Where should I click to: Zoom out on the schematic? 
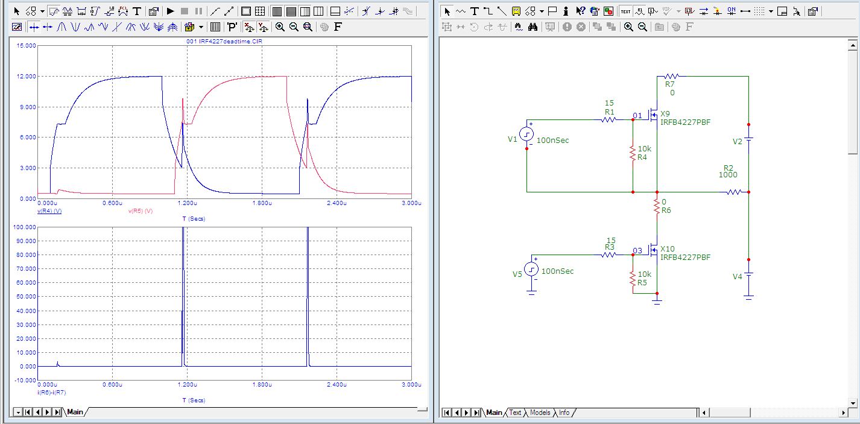[x=642, y=27]
